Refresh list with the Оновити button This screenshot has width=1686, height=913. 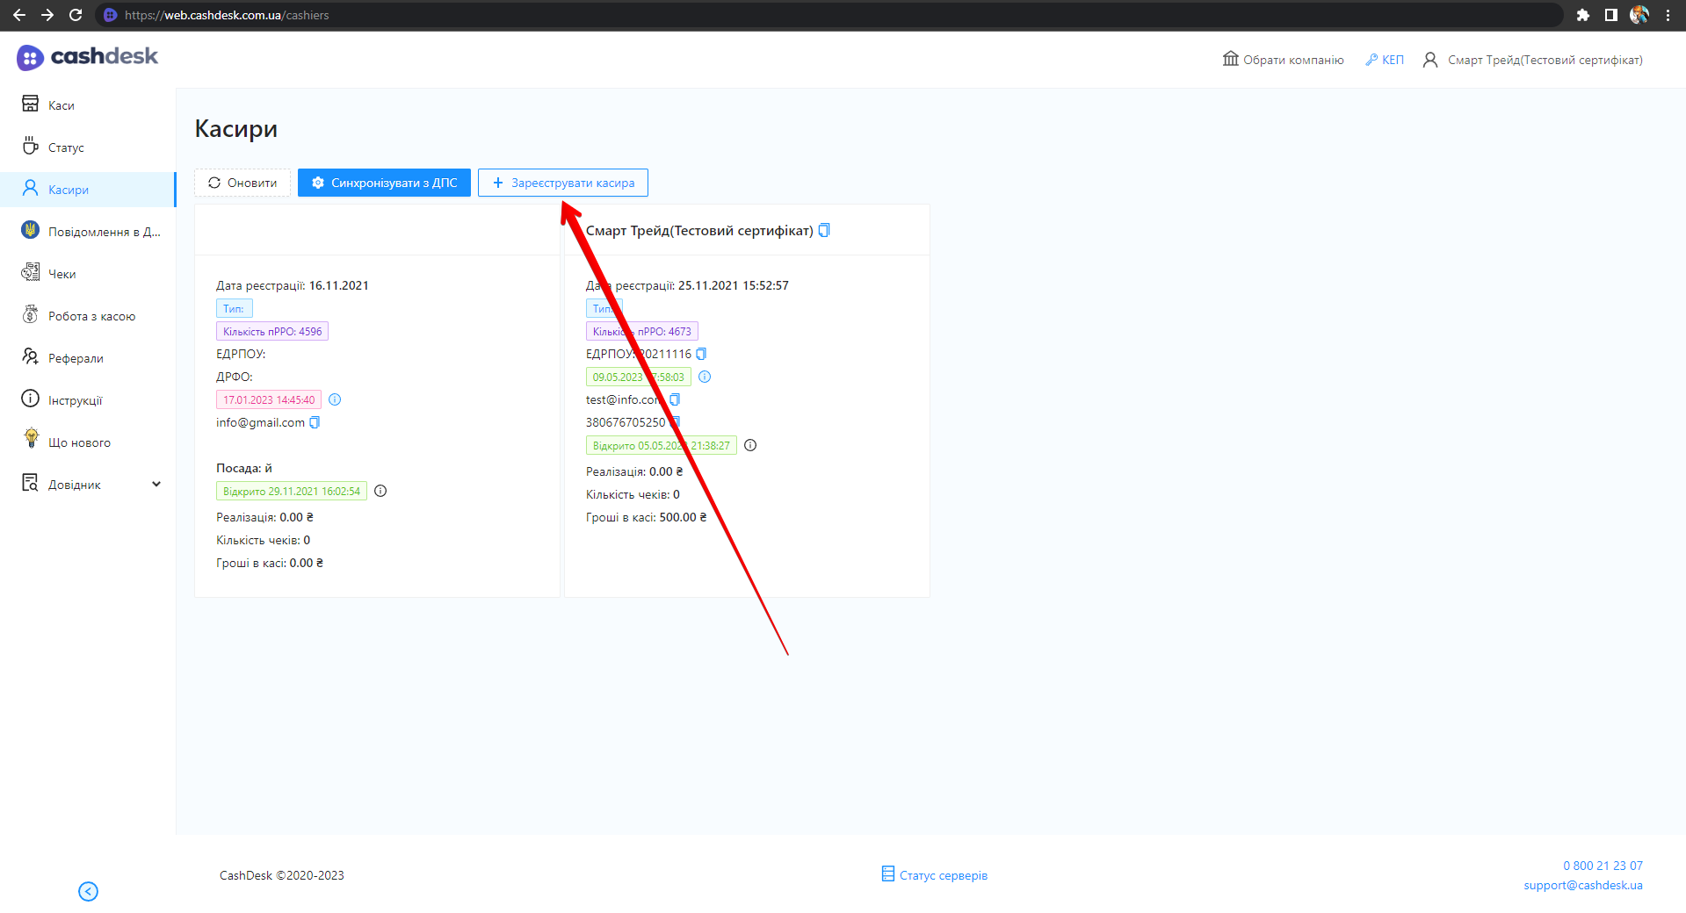pos(242,183)
